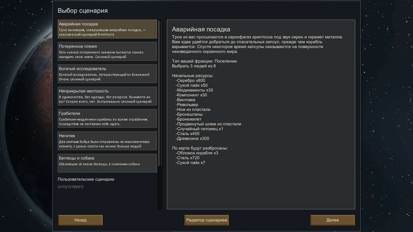Click the -Нож из пластали line
The height and width of the screenshot is (232, 413).
pos(193,109)
